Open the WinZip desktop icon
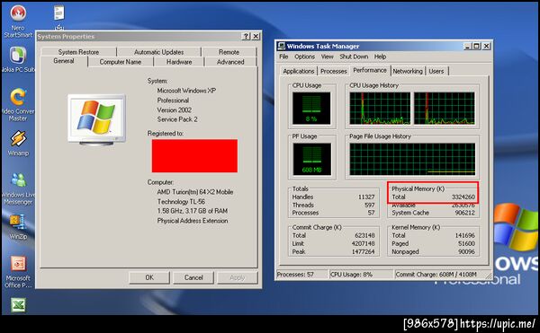 [x=18, y=226]
